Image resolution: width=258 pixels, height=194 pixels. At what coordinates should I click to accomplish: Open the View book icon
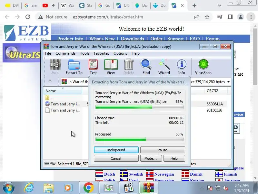pyautogui.click(x=111, y=67)
